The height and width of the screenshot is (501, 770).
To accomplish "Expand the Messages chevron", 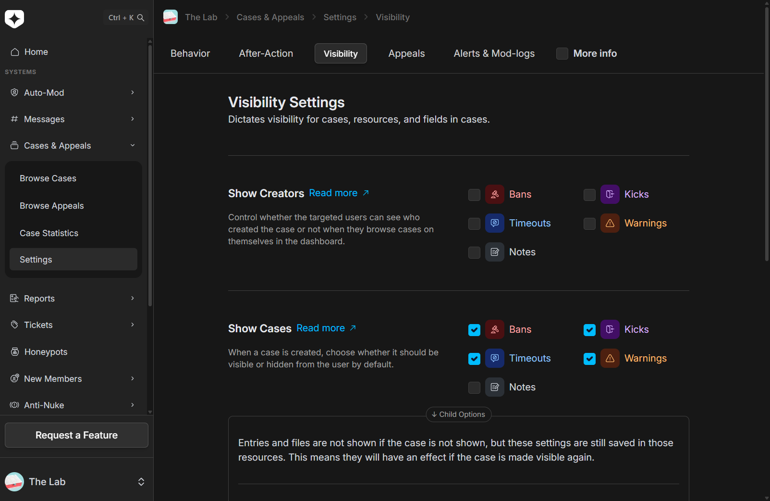I will pyautogui.click(x=133, y=119).
